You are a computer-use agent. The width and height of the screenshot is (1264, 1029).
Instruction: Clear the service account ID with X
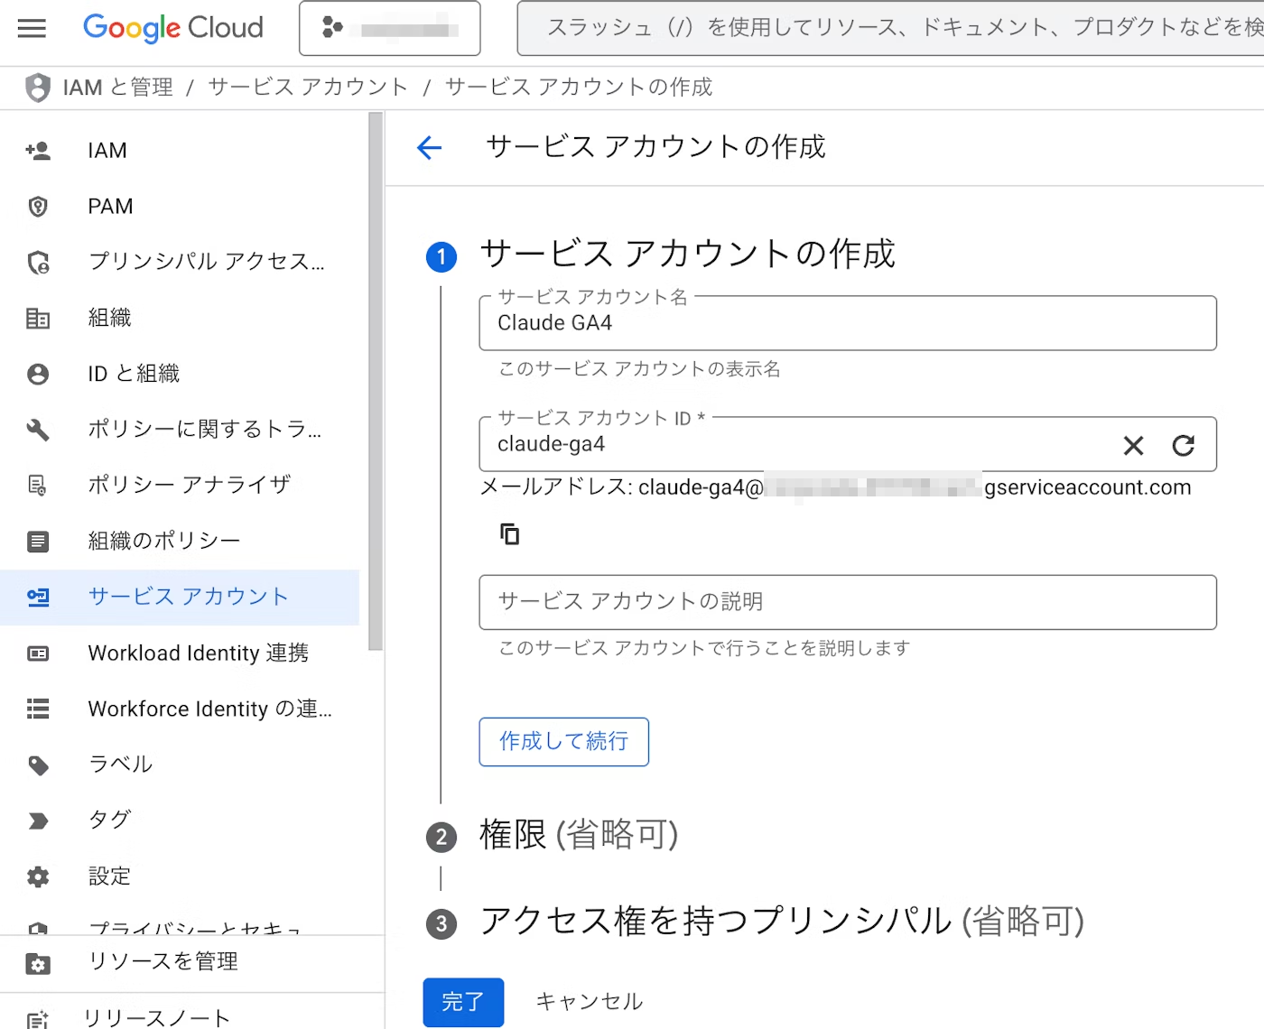click(x=1133, y=445)
